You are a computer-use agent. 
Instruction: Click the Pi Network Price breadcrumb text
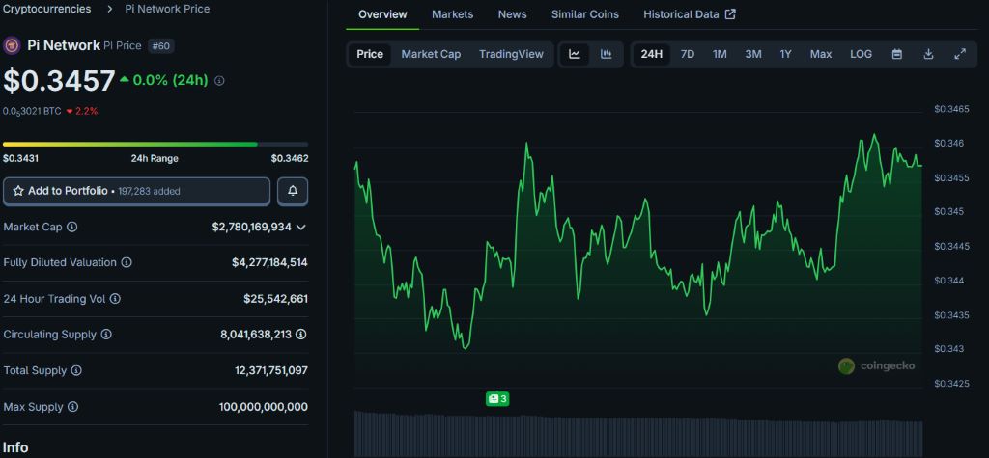167,9
